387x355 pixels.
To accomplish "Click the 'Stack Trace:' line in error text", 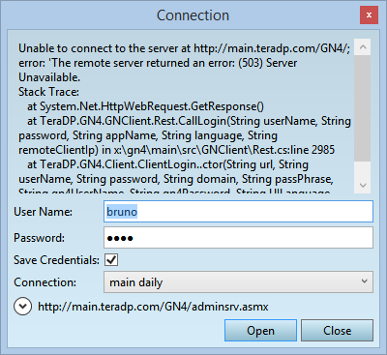I will coord(48,92).
